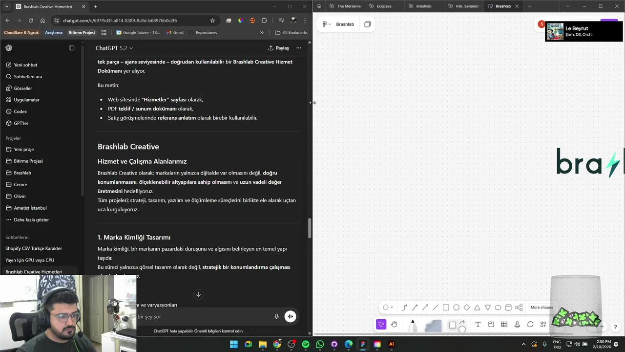Choose the square shape in shapes row
625x352 pixels.
click(446, 308)
